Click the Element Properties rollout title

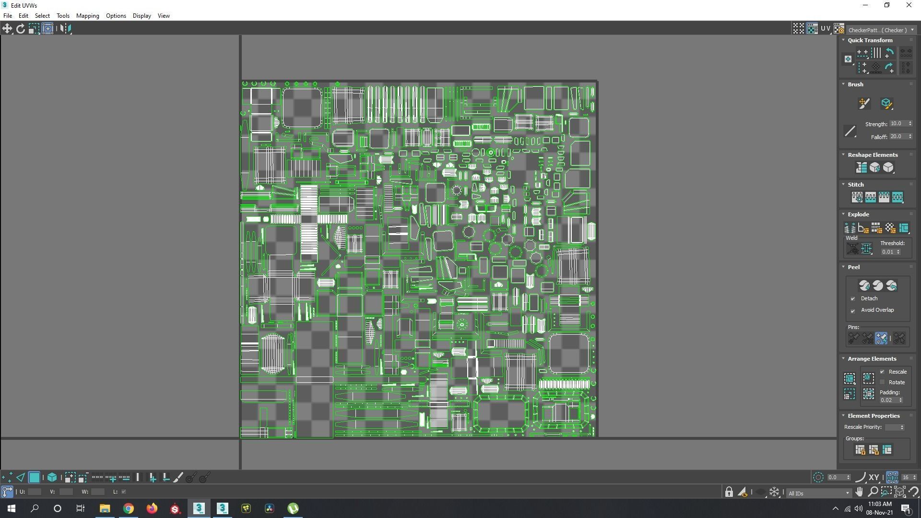coord(873,416)
